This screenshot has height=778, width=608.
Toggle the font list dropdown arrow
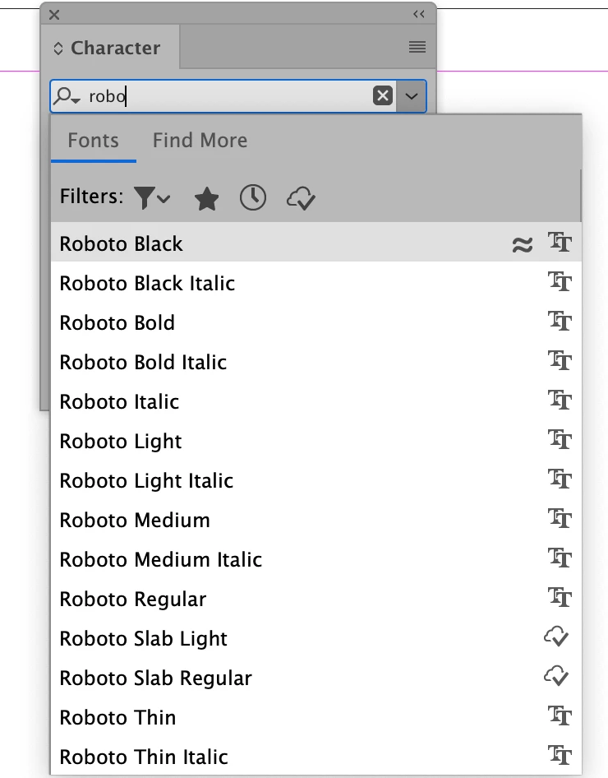click(x=412, y=95)
